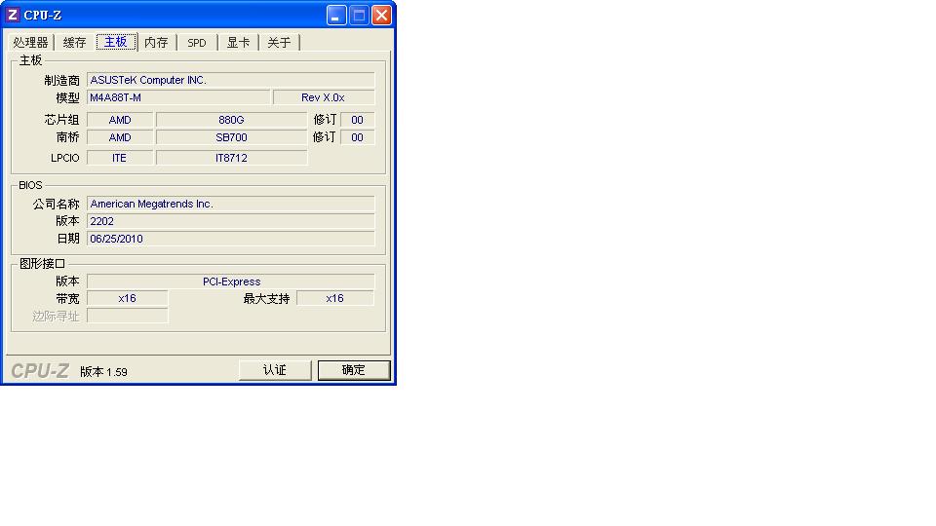Minimize the CPU-Z window
Viewport: 936px width, 526px height.
[x=336, y=15]
